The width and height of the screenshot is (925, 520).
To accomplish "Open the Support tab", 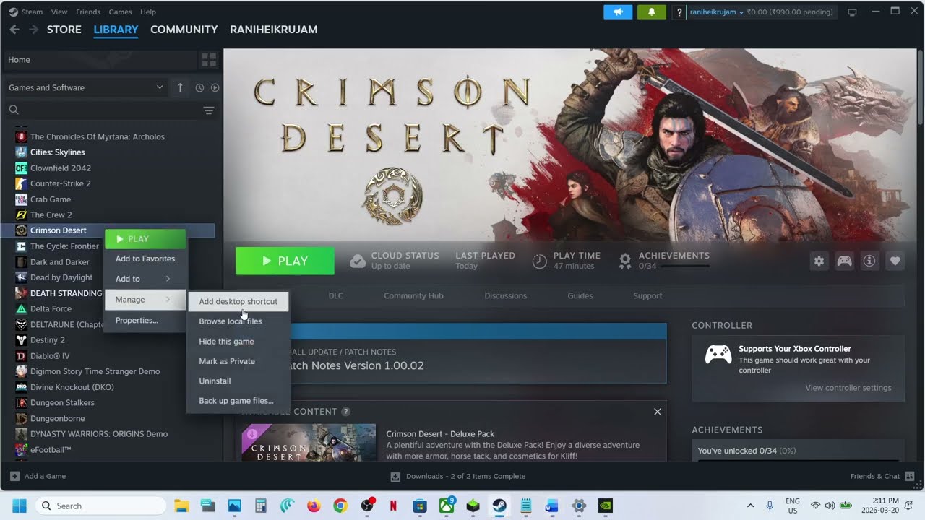I will coord(647,295).
